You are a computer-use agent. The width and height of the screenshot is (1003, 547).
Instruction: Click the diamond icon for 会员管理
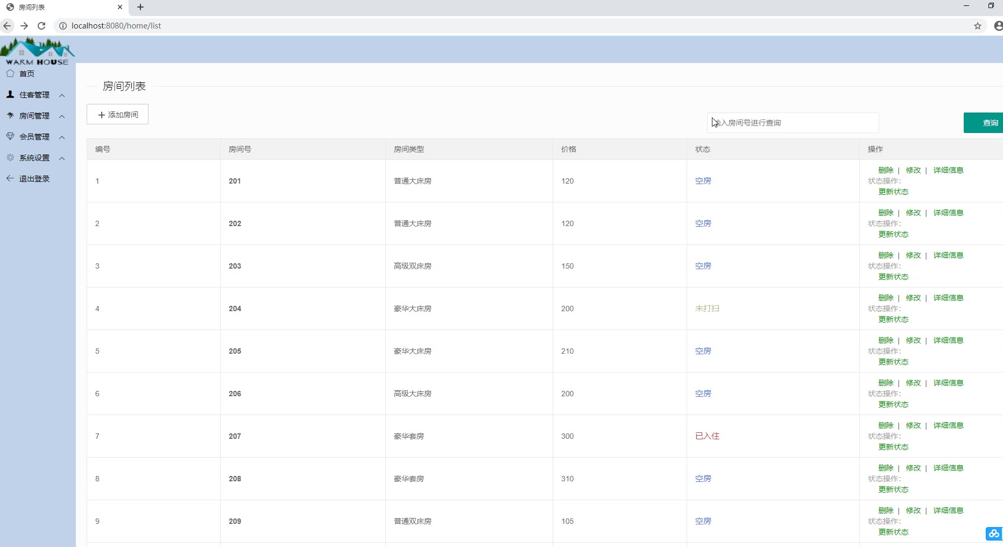coord(10,137)
